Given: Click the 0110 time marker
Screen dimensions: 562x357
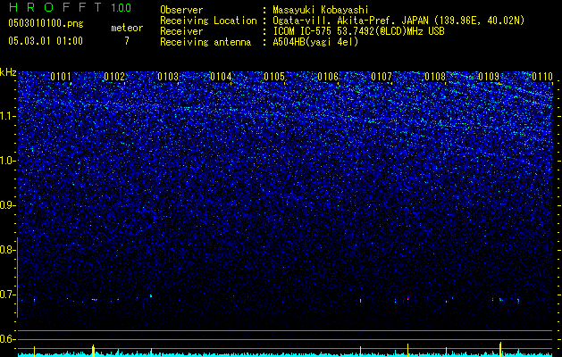Looking at the screenshot, I should tap(542, 77).
